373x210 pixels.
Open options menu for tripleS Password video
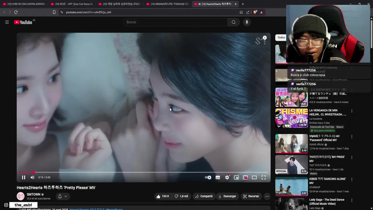pyautogui.click(x=352, y=136)
